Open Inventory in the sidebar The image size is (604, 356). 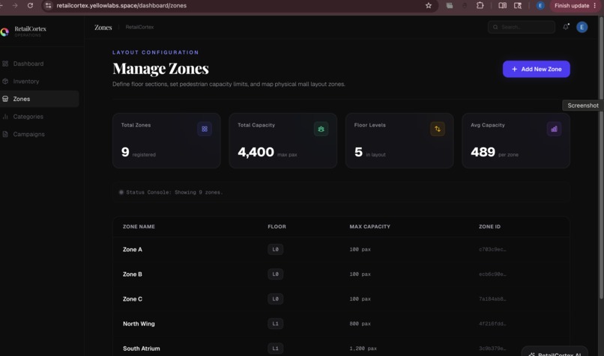(x=25, y=81)
